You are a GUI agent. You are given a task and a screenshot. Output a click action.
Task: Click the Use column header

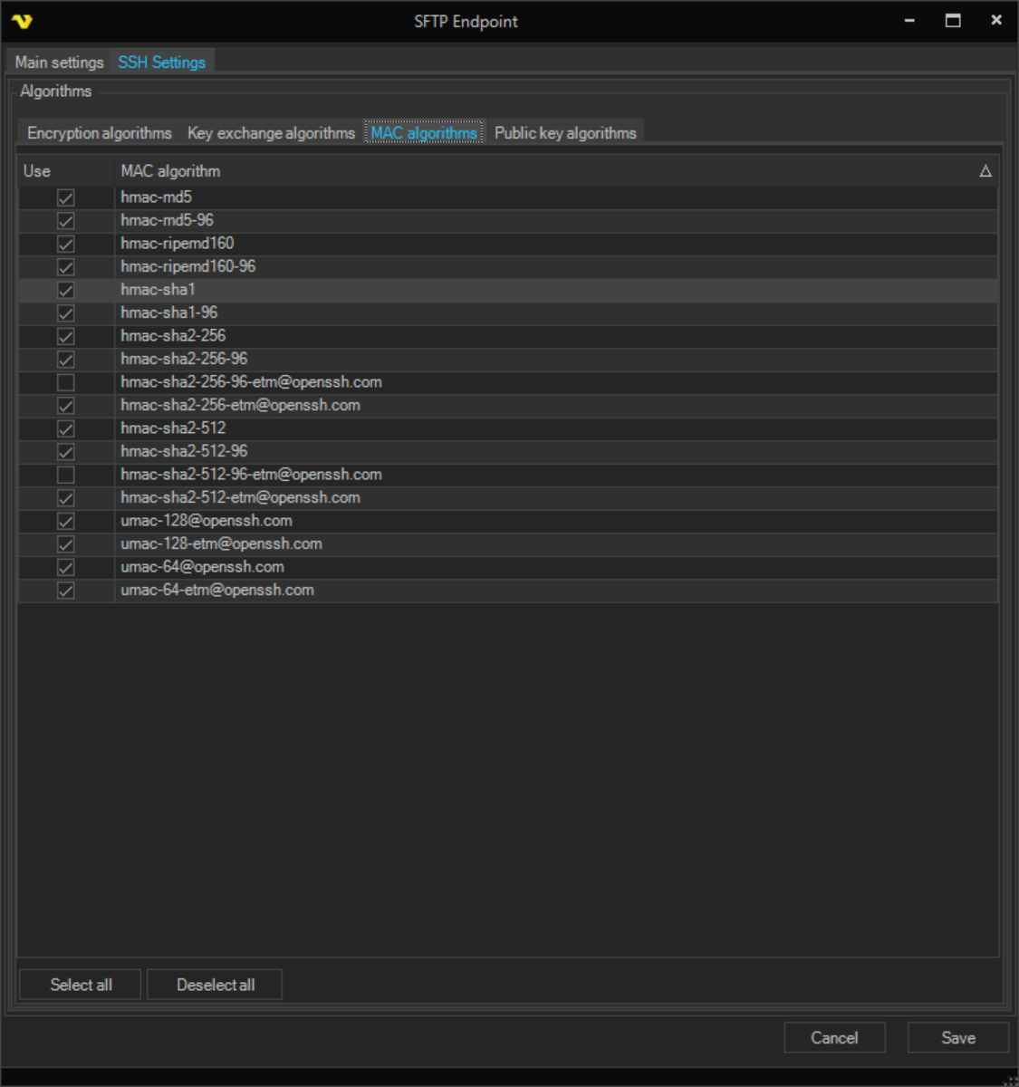point(37,171)
